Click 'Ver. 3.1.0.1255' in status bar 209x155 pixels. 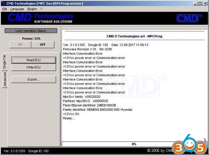14,151
